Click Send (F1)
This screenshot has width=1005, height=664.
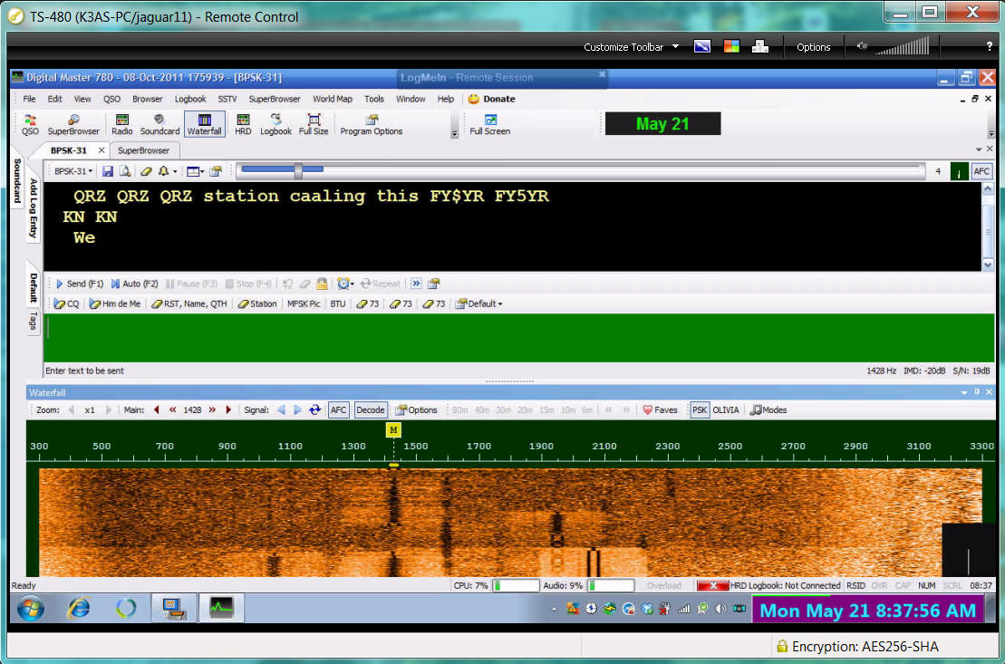click(x=80, y=284)
